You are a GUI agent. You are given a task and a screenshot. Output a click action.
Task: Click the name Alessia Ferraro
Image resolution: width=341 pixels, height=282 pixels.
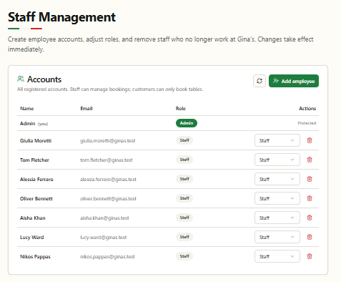click(x=36, y=179)
